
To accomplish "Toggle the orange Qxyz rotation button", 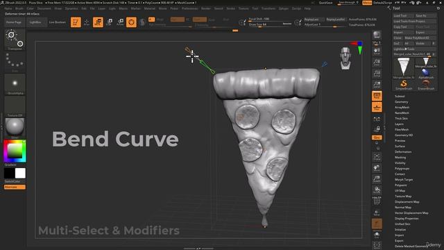I will (377, 137).
